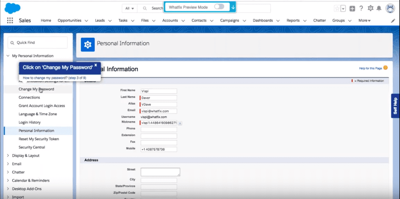Viewport: 400px width, 199px height.
Task: Open the Dashboards tab
Action: (x=263, y=20)
